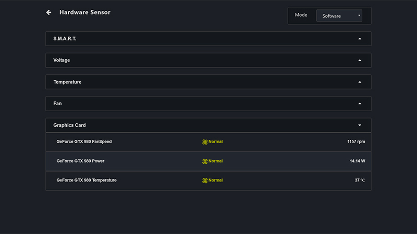The image size is (417, 234).
Task: Select the GeForce GTX 980 Temperature label
Action: coord(87,180)
